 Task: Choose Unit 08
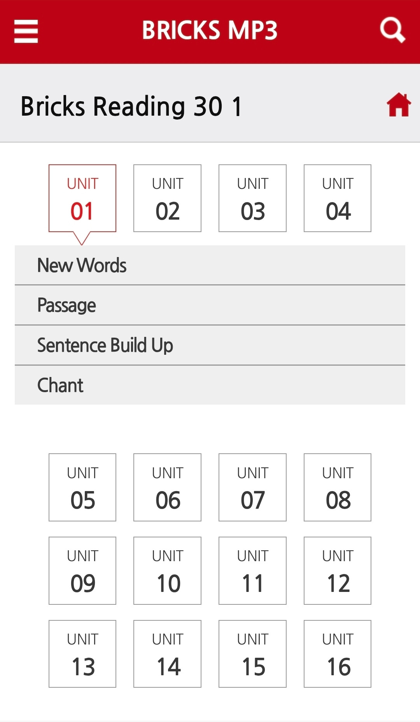coord(338,487)
